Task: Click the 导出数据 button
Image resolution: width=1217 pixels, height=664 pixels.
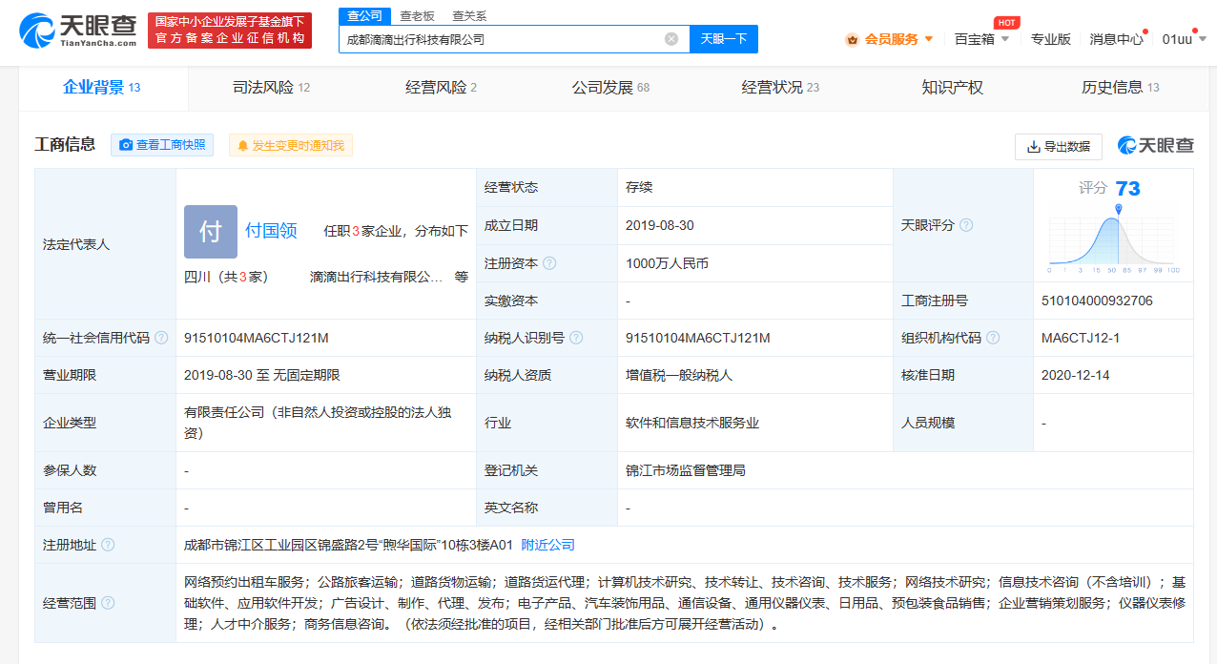Action: coord(1059,146)
